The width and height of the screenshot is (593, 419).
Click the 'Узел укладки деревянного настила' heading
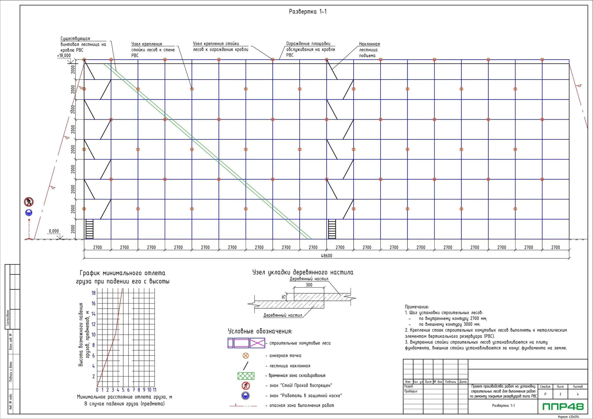pos(303,272)
